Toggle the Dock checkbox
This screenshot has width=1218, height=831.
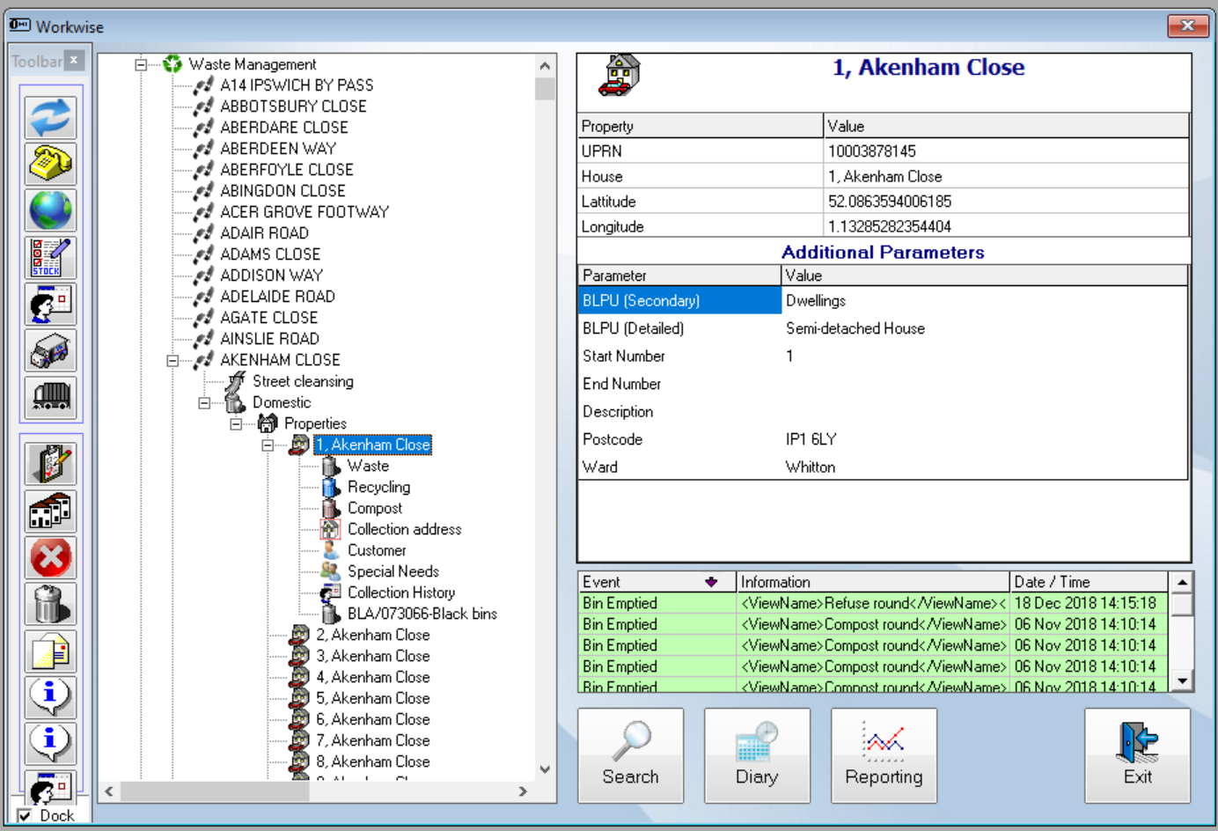click(x=25, y=816)
